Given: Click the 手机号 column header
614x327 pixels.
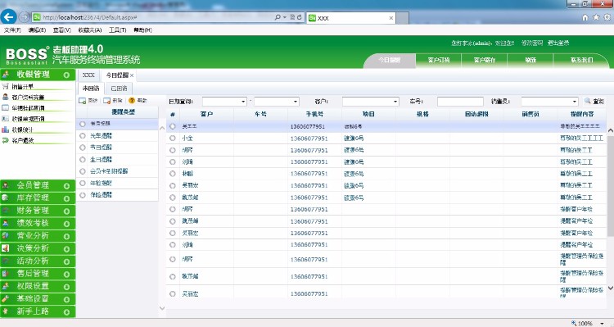Looking at the screenshot, I should (x=314, y=114).
